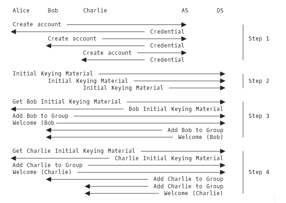Click the Charlie column header label
This screenshot has width=286, height=203.
95,11
